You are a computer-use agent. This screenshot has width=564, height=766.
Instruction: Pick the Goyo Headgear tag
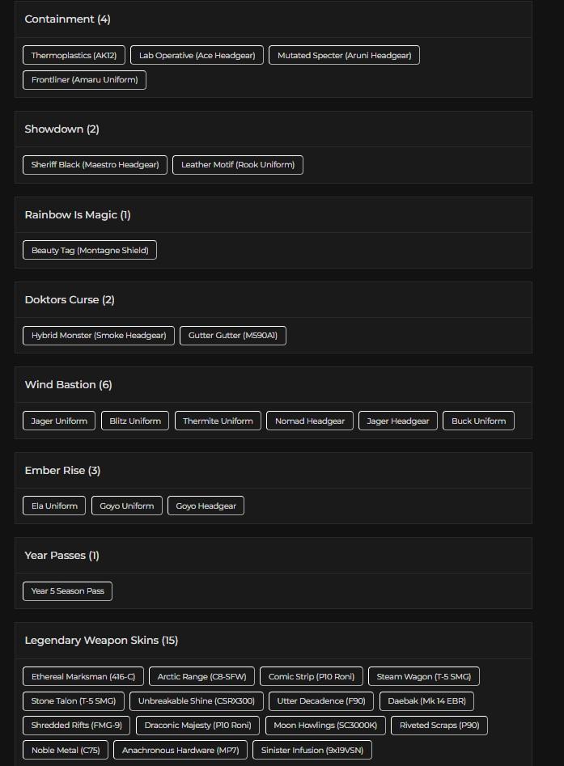[206, 506]
